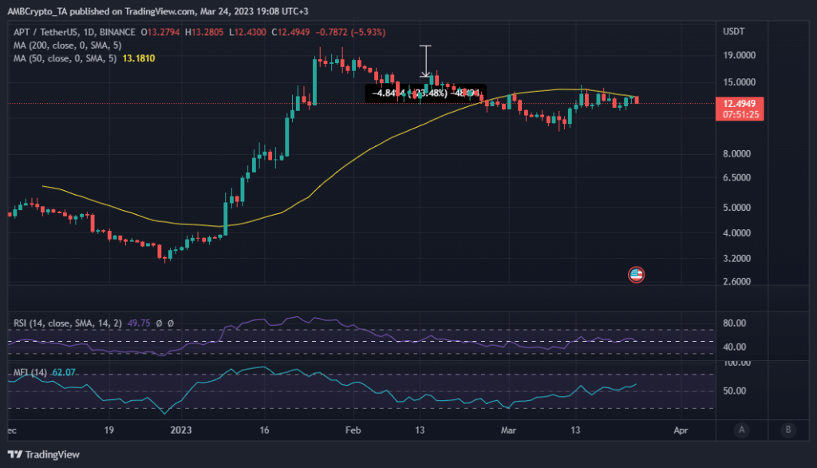This screenshot has height=468, width=817.
Task: Click the measurement arrow above the candles
Action: (426, 61)
